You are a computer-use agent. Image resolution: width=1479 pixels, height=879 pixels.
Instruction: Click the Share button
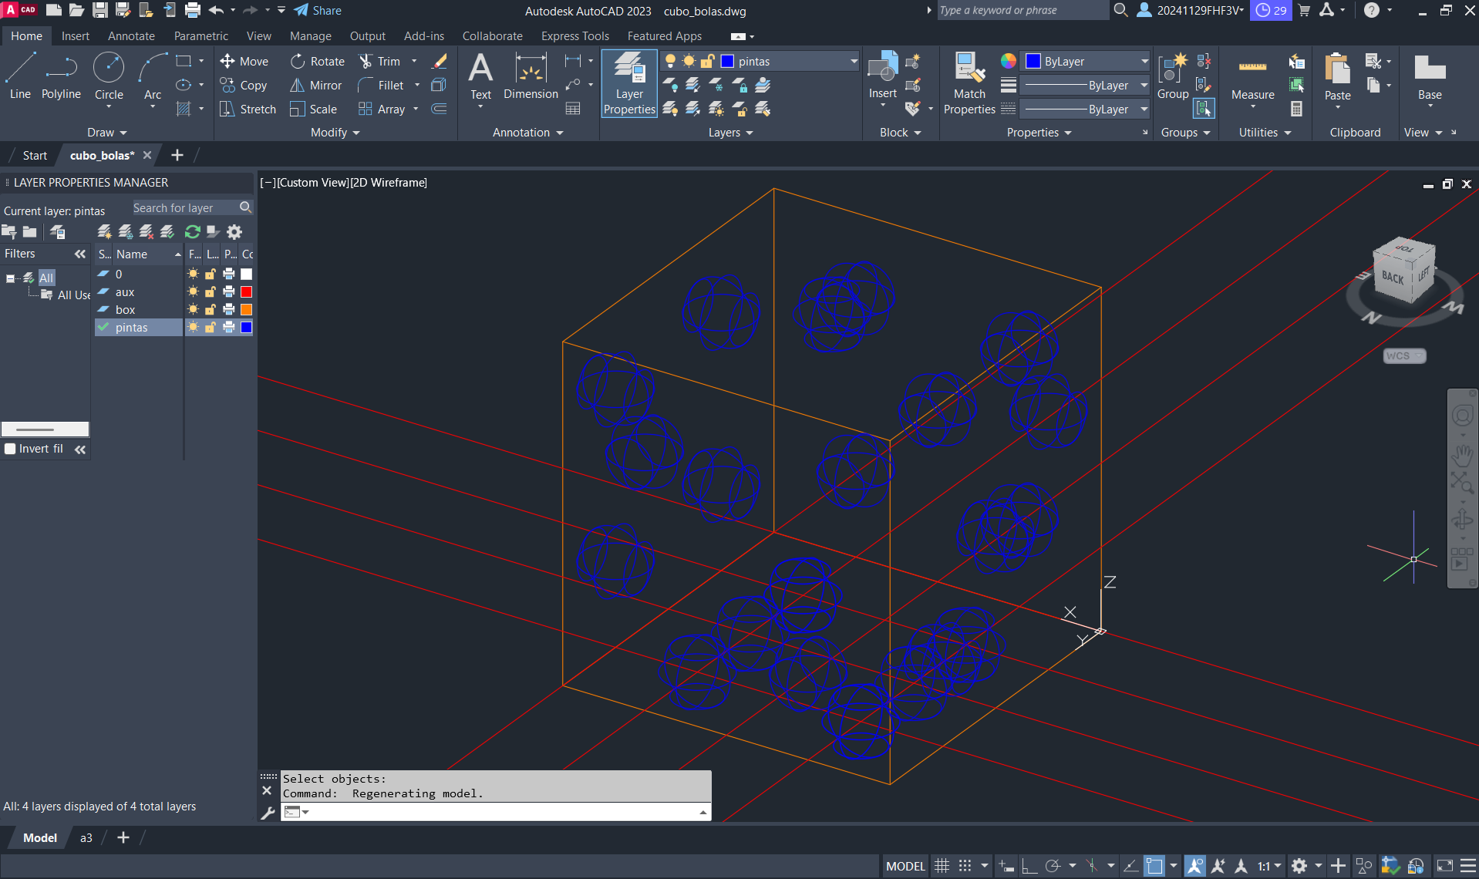318,11
